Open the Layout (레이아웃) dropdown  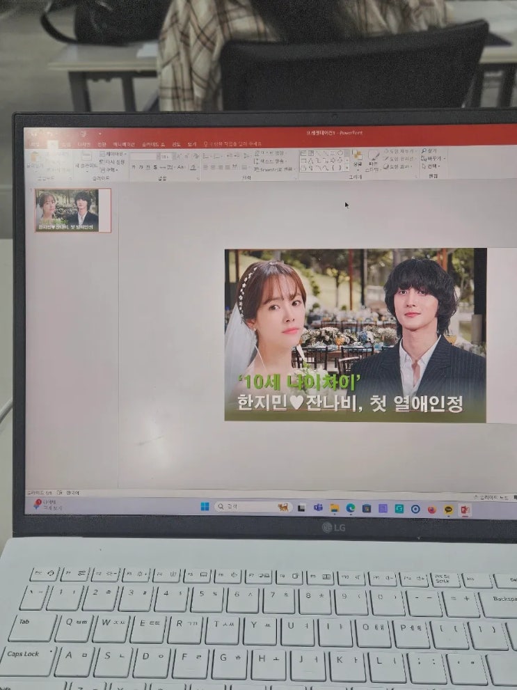(113, 154)
